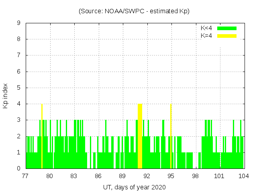Click the yellow bar at day 95
The image size is (257, 193).
tap(171, 137)
